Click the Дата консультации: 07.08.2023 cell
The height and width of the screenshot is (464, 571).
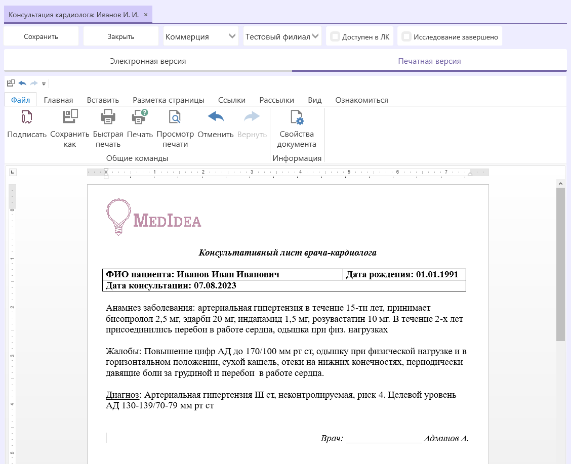pyautogui.click(x=284, y=286)
